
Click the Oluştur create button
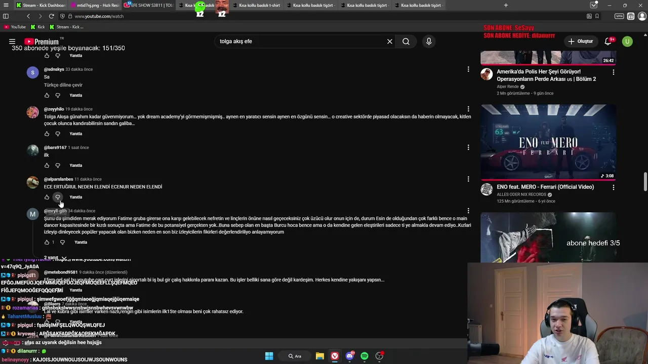tap(580, 41)
